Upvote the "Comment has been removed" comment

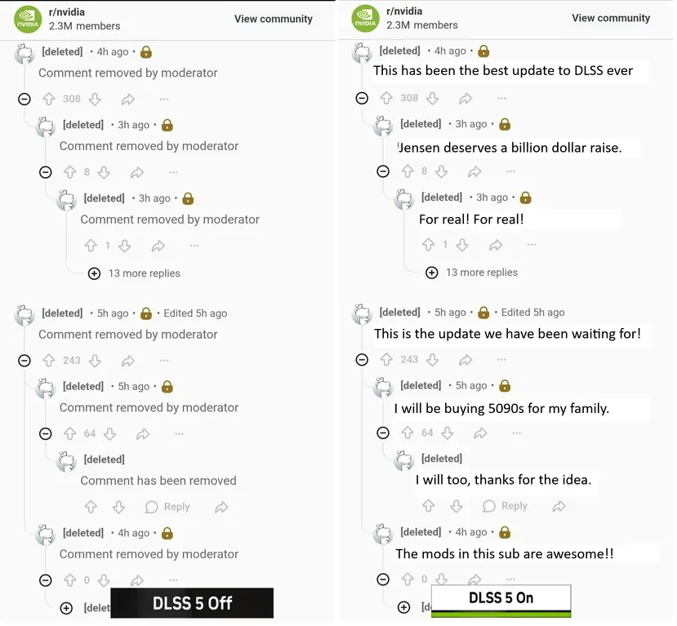91,507
